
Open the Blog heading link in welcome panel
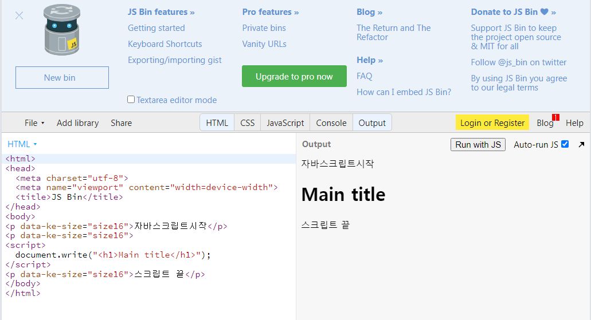click(369, 12)
